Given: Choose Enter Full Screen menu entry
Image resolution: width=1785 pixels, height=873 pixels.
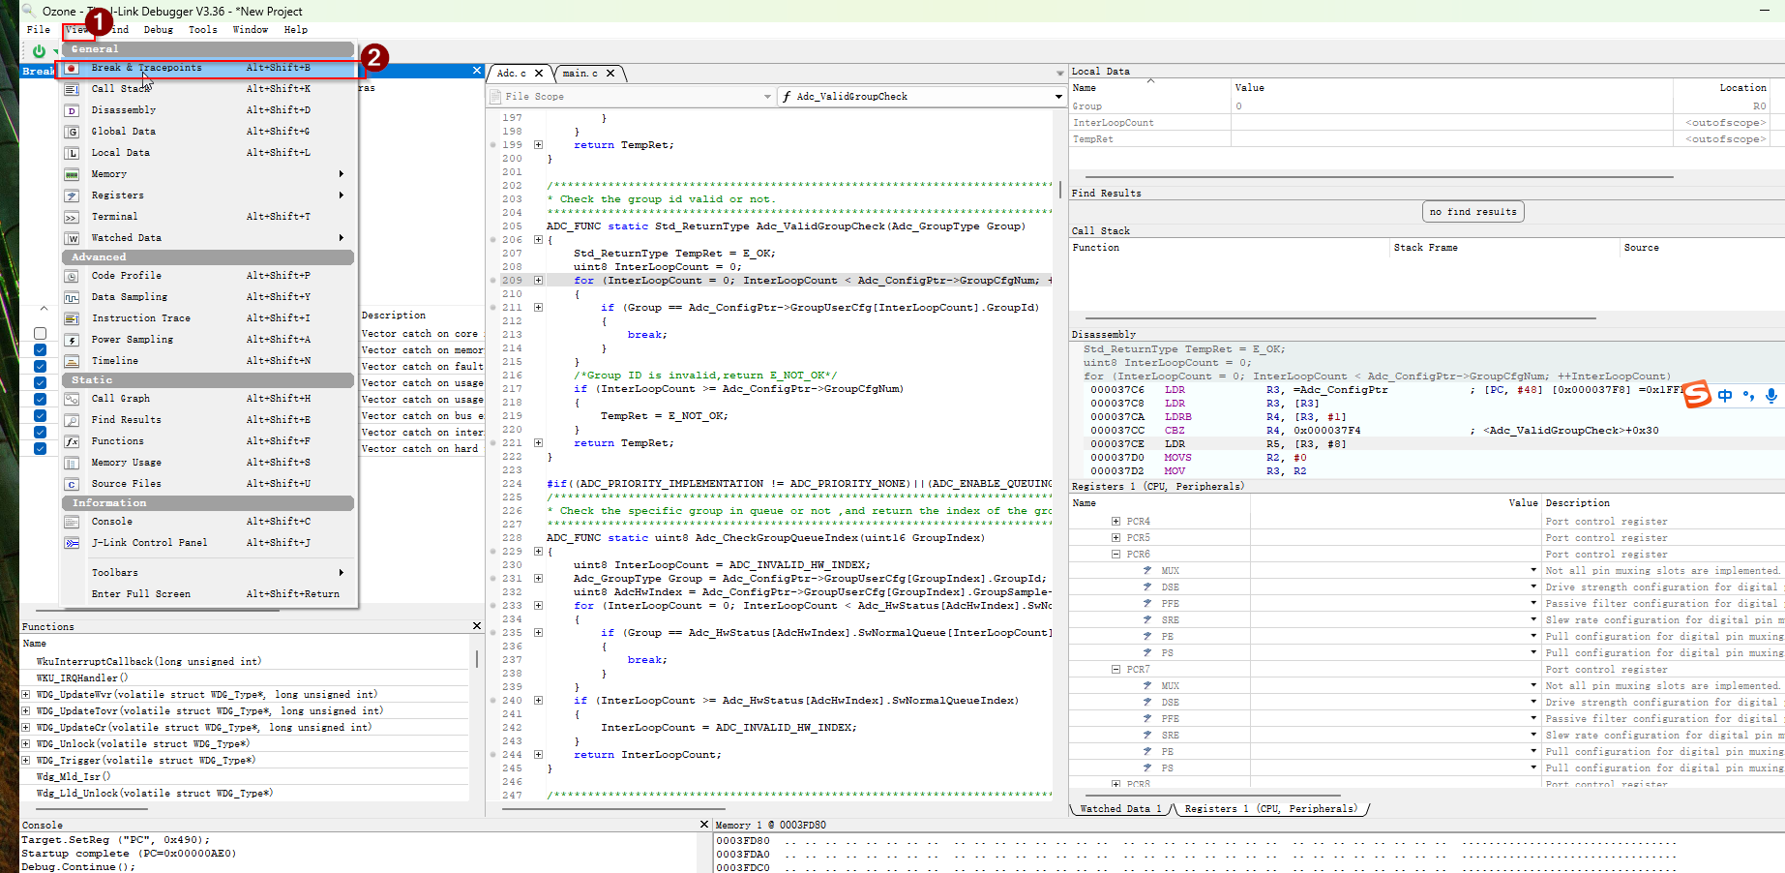Looking at the screenshot, I should tap(141, 594).
